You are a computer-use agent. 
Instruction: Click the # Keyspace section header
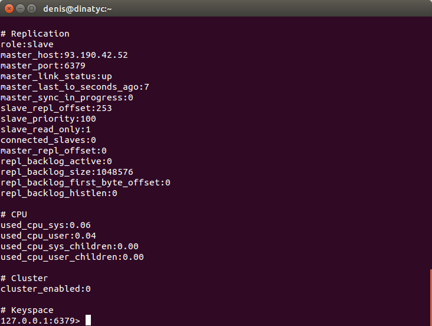27,310
